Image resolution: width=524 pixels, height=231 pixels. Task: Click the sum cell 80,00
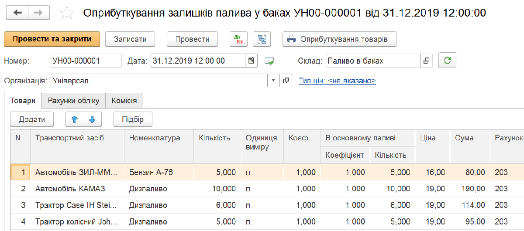pos(470,173)
